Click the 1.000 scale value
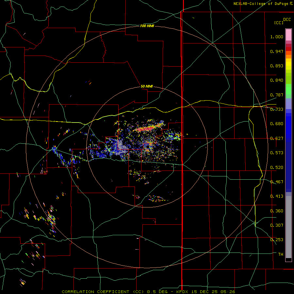The width and height of the screenshot is (294, 294). click(277, 37)
